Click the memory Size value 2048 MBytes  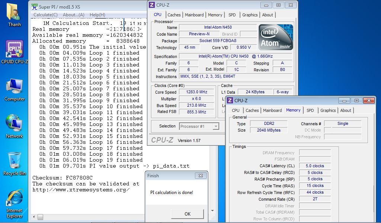point(269,130)
